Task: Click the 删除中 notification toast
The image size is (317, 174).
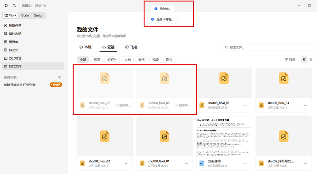Action: (162, 9)
